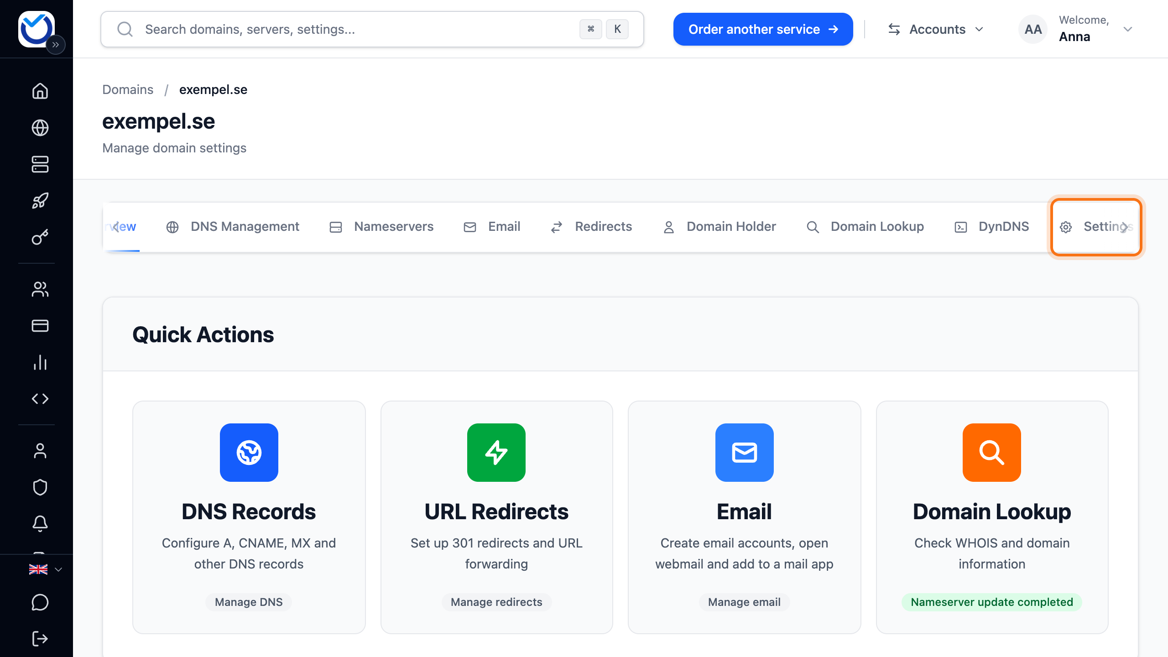Click Order another service button

763,29
